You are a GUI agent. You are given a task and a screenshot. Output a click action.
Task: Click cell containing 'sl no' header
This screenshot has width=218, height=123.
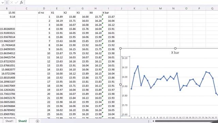tap(44, 13)
